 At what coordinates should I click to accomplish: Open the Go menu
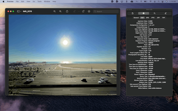coord(34,1)
